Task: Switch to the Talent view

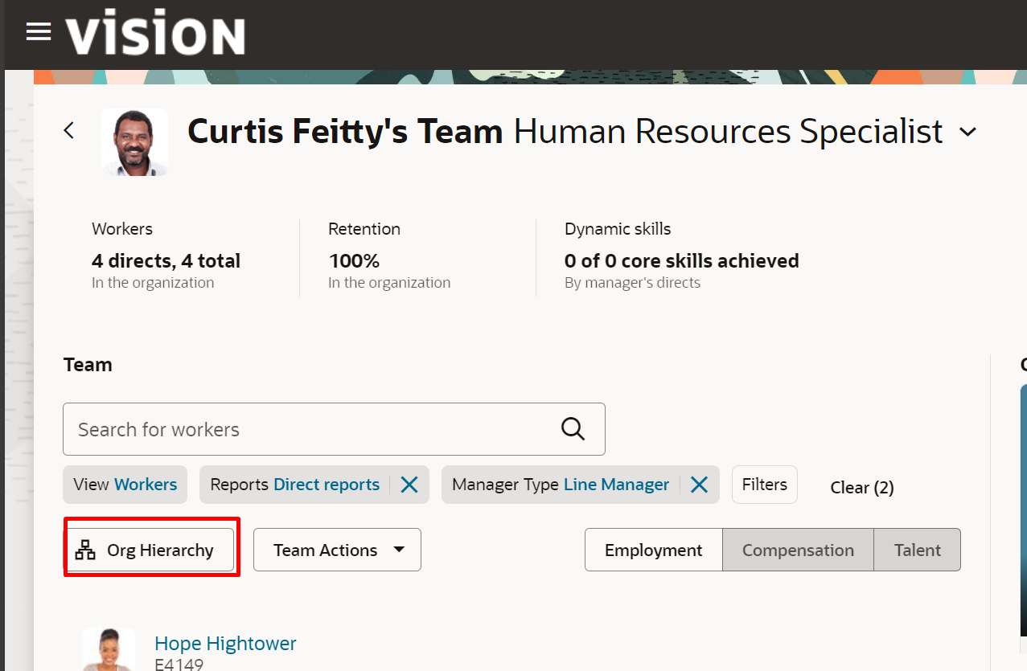Action: click(917, 550)
